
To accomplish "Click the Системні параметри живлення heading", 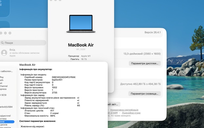I will click(x=38, y=121).
